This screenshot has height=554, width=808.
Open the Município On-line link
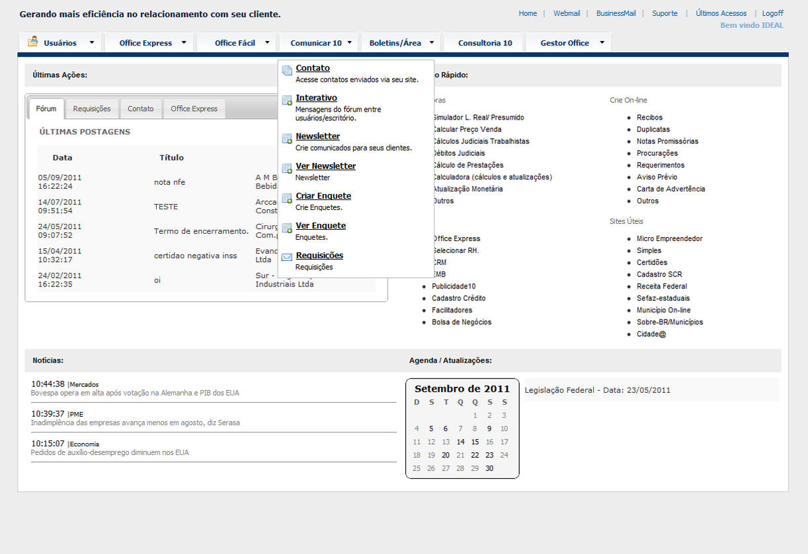[664, 310]
